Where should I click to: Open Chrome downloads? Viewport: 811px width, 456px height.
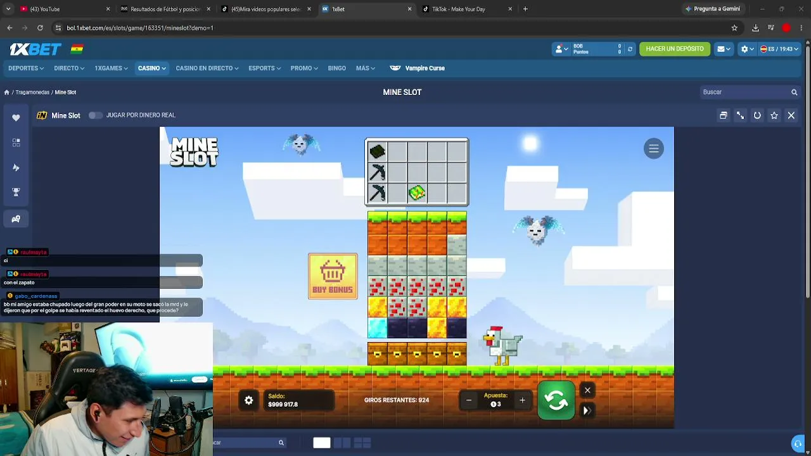(x=755, y=28)
